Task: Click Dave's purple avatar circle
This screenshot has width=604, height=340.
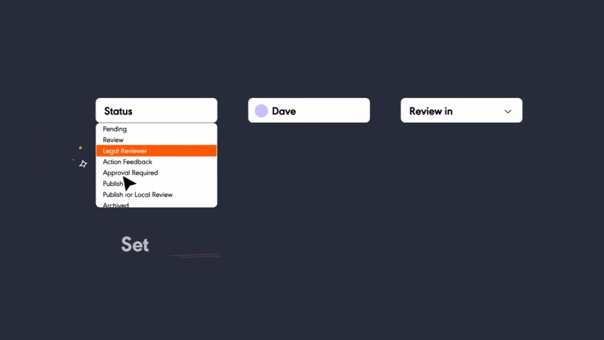Action: point(261,111)
